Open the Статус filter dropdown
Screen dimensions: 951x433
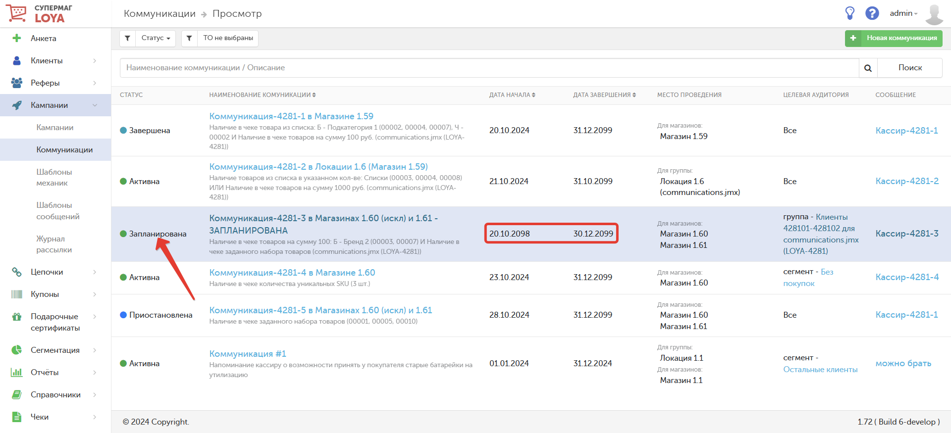click(156, 38)
